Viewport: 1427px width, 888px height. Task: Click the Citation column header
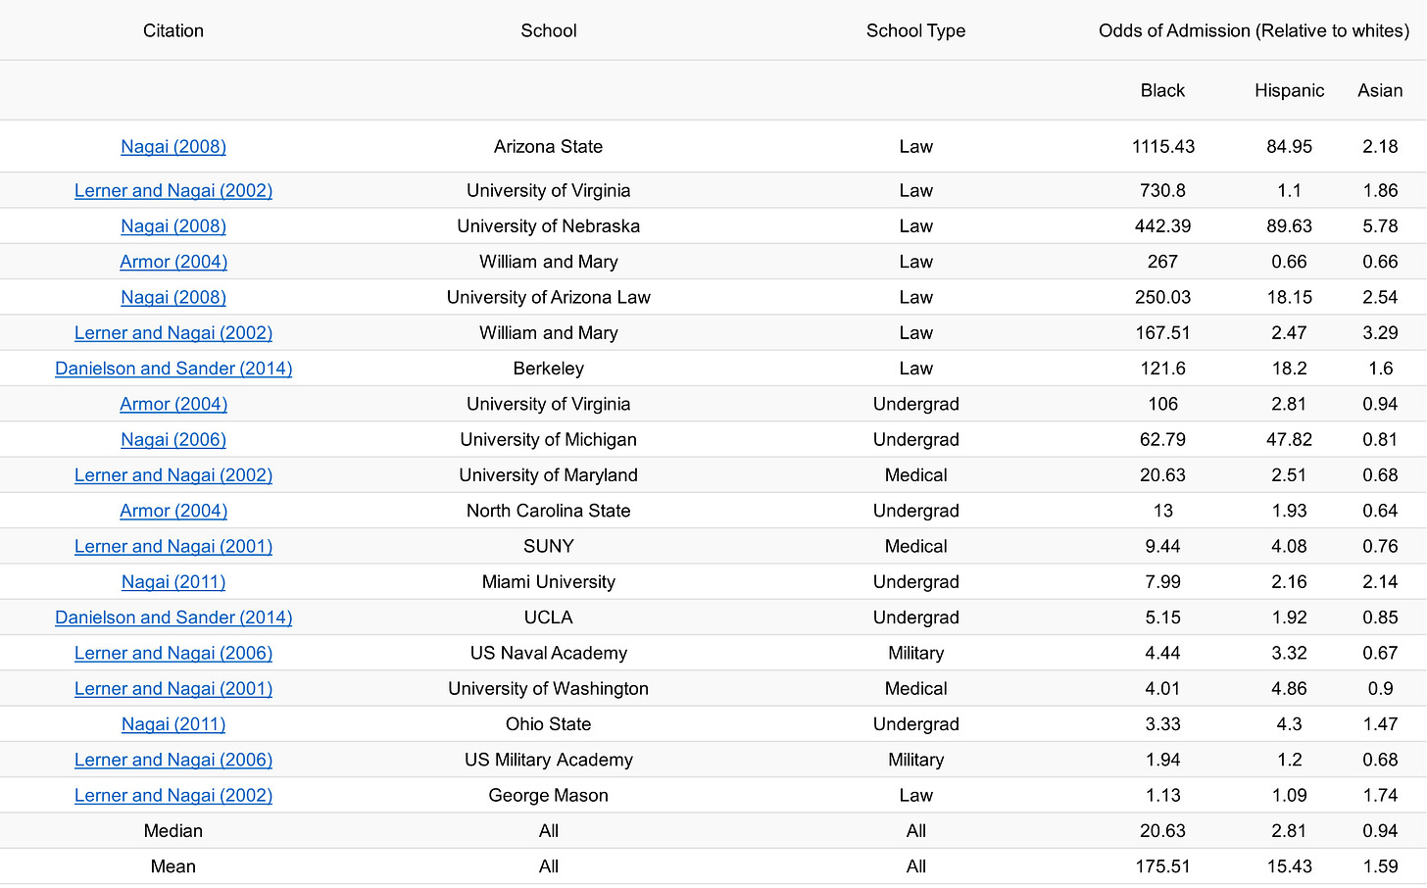tap(173, 30)
